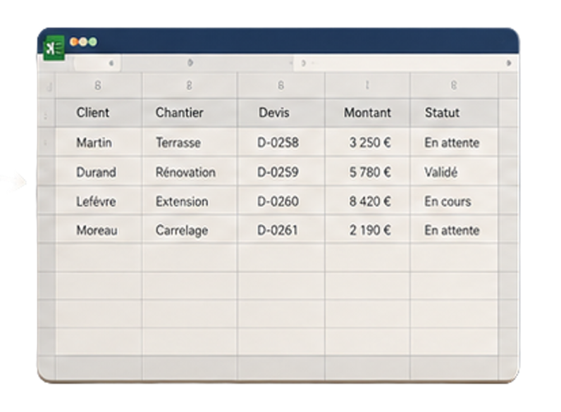Select the Carrelage cell
Viewport: 561px width, 412px height.
point(190,230)
